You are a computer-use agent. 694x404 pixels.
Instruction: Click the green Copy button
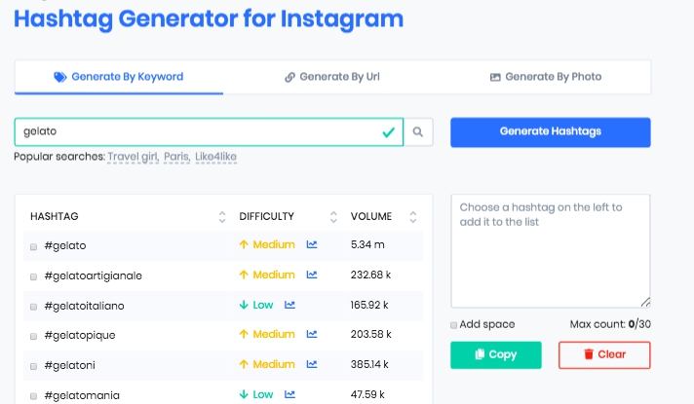coord(496,355)
